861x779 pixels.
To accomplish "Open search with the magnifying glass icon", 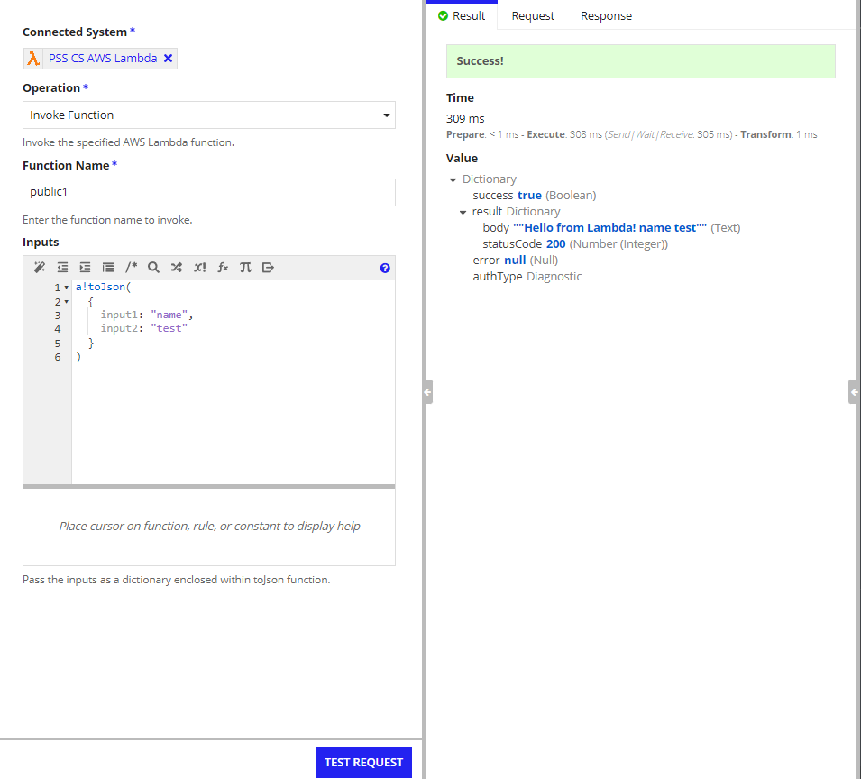I will [153, 268].
